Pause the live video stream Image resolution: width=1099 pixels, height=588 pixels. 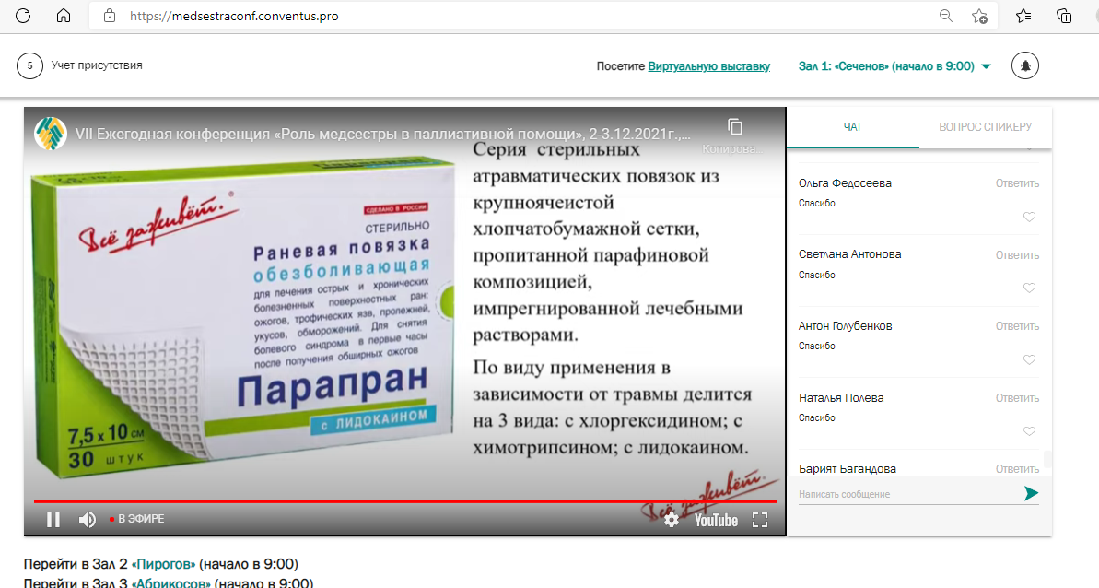point(53,519)
